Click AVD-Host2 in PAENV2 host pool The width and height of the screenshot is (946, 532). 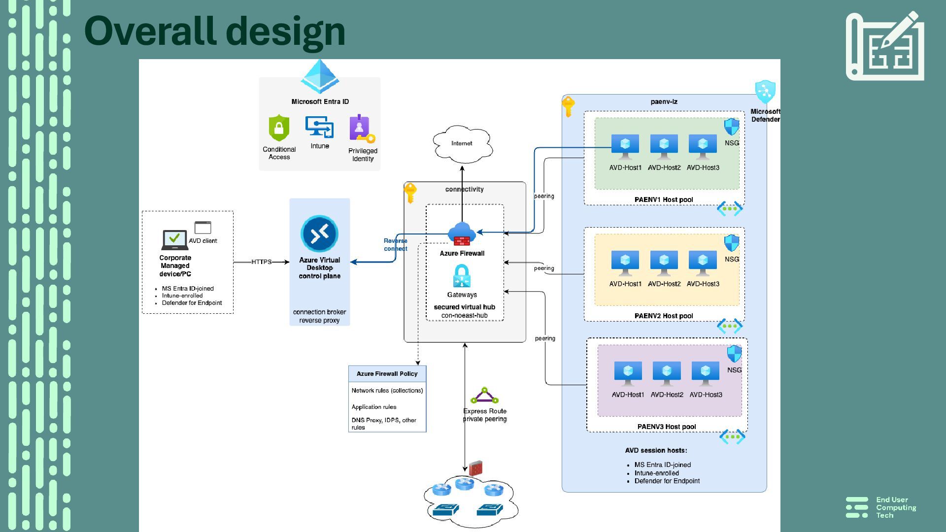[x=664, y=263]
